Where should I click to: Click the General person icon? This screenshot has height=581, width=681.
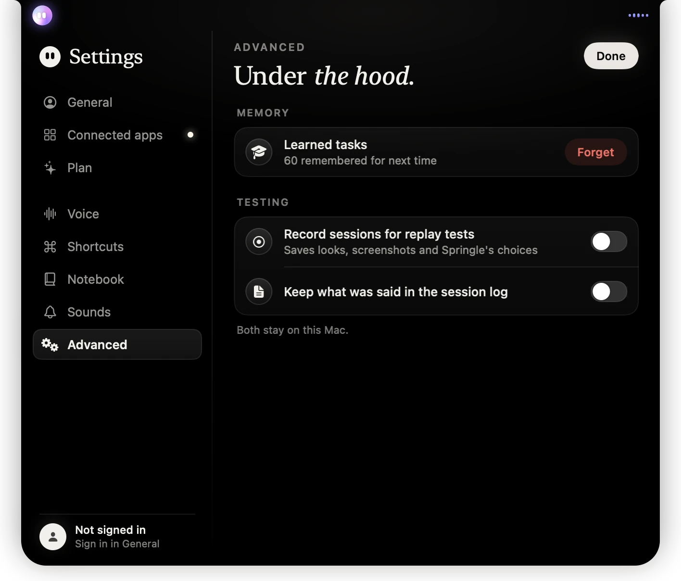pyautogui.click(x=50, y=102)
